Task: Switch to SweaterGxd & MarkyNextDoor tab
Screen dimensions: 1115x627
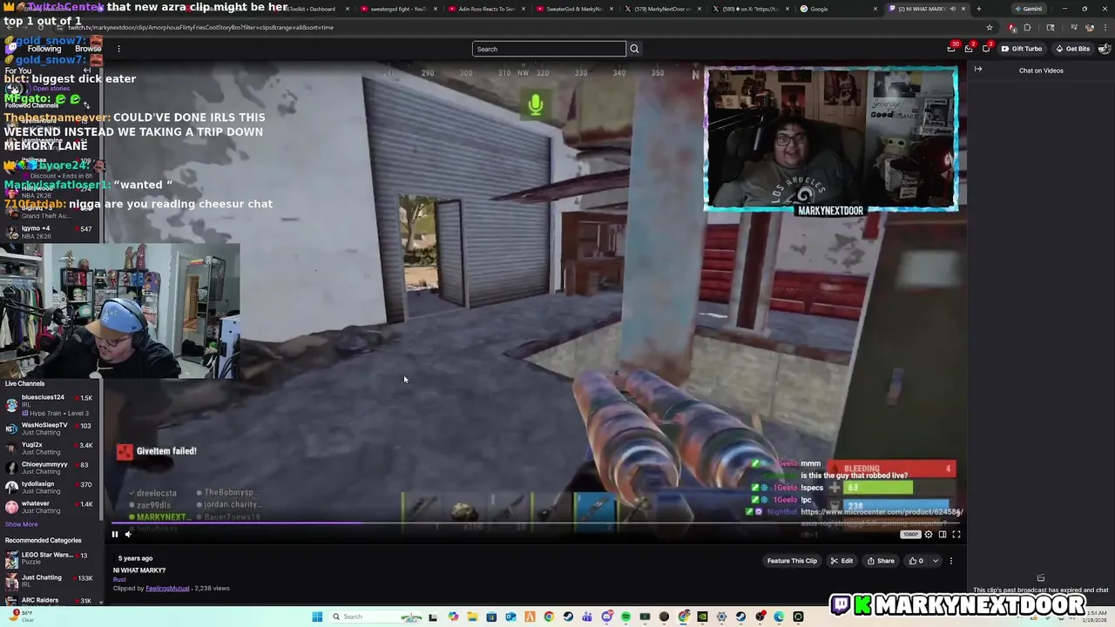Action: coord(574,9)
